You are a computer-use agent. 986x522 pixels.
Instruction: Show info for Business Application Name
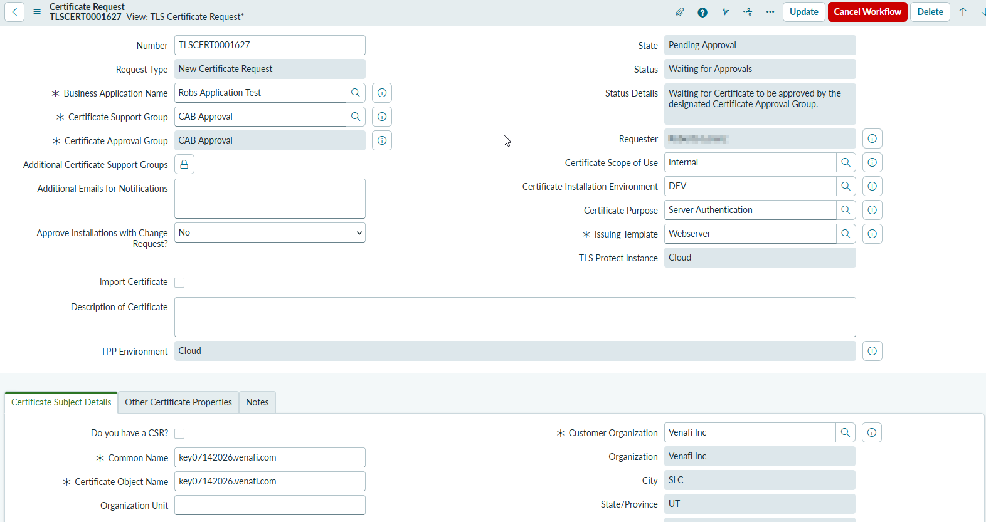(382, 93)
